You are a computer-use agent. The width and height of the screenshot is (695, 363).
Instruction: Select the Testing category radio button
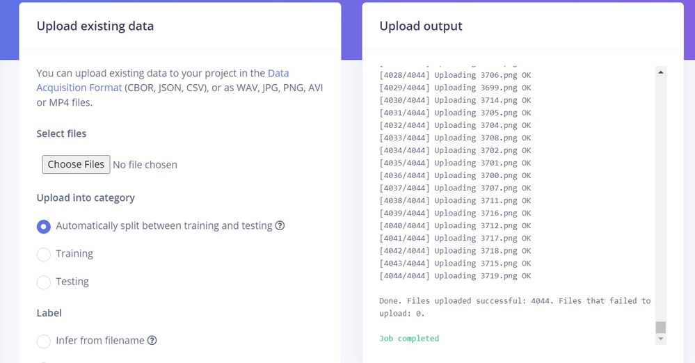pos(44,282)
